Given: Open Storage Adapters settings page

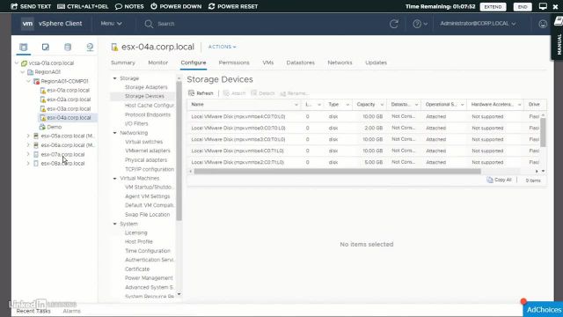Looking at the screenshot, I should (x=146, y=87).
